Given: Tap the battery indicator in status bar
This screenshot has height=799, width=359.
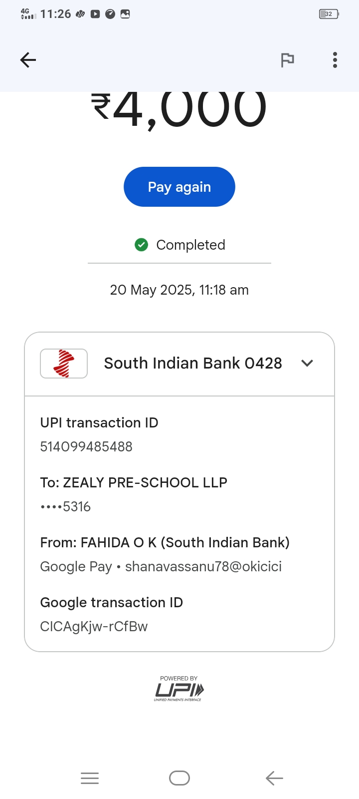Looking at the screenshot, I should coord(329,14).
